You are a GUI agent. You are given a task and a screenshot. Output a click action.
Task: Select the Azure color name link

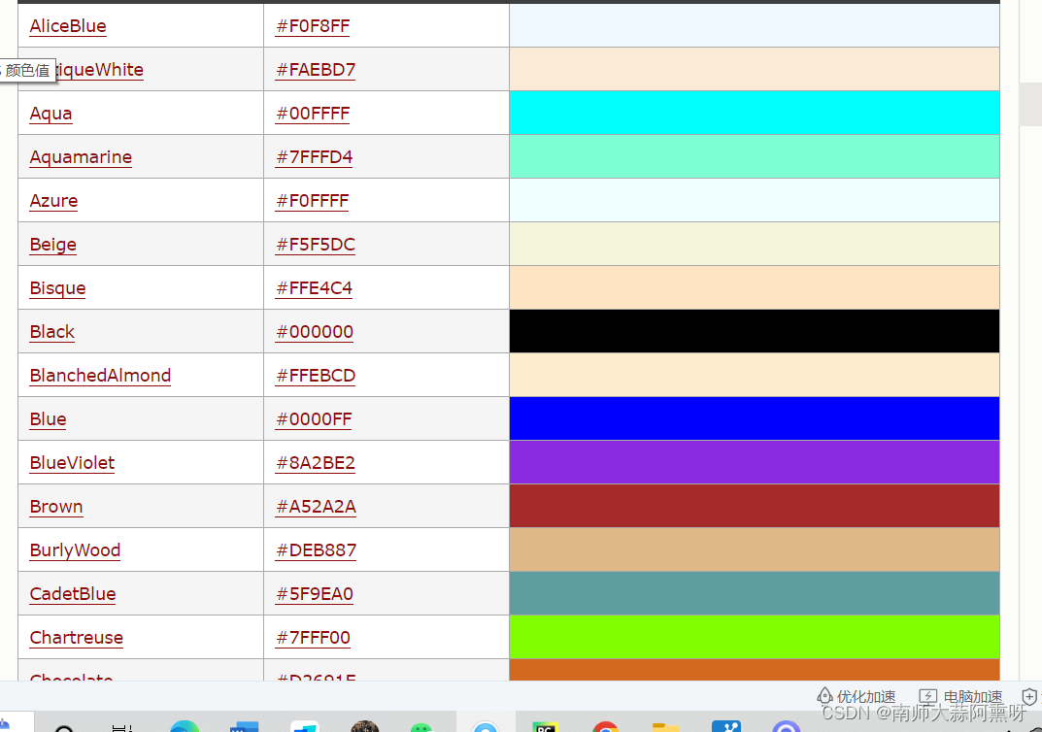[53, 201]
